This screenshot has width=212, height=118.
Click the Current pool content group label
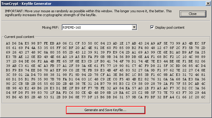(19, 37)
